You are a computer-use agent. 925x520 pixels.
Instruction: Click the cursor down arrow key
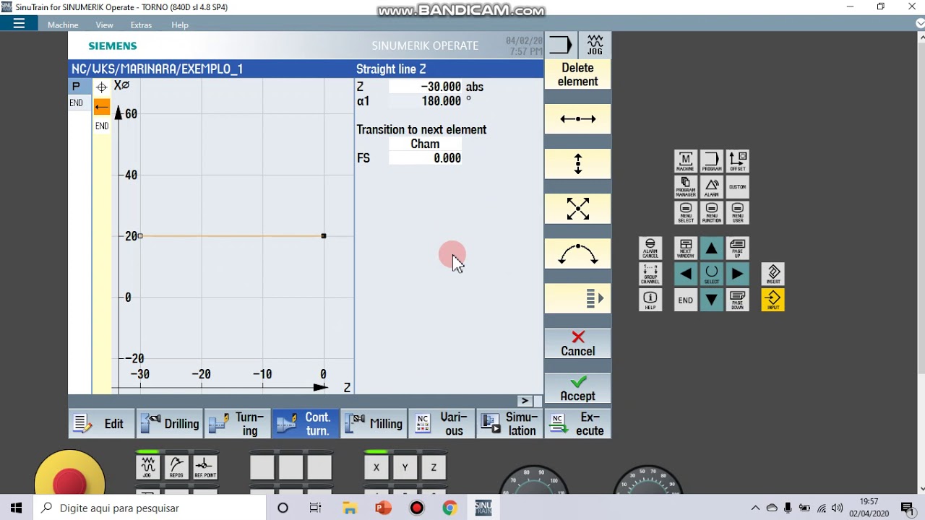[x=712, y=300]
